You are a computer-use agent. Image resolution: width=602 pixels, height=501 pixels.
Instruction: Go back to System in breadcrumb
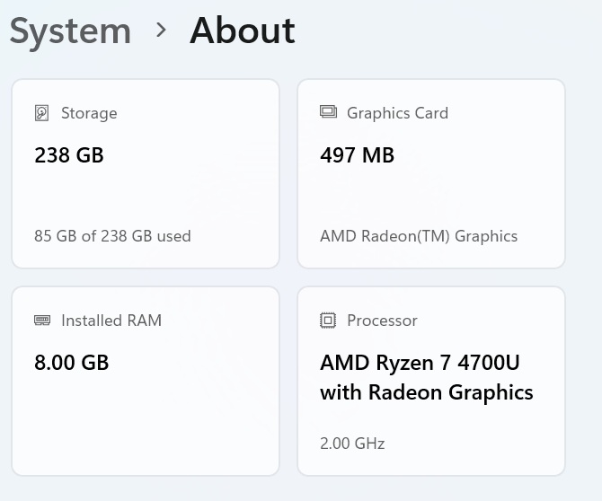pos(70,31)
